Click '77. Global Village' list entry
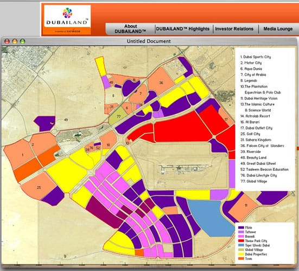The image size is (299, 271). coord(253,181)
